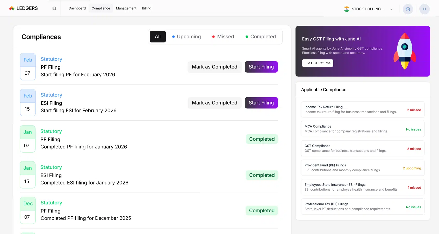Image resolution: width=439 pixels, height=234 pixels.
Task: Expand the STOCK HOLDING company dropdown
Action: pos(391,9)
